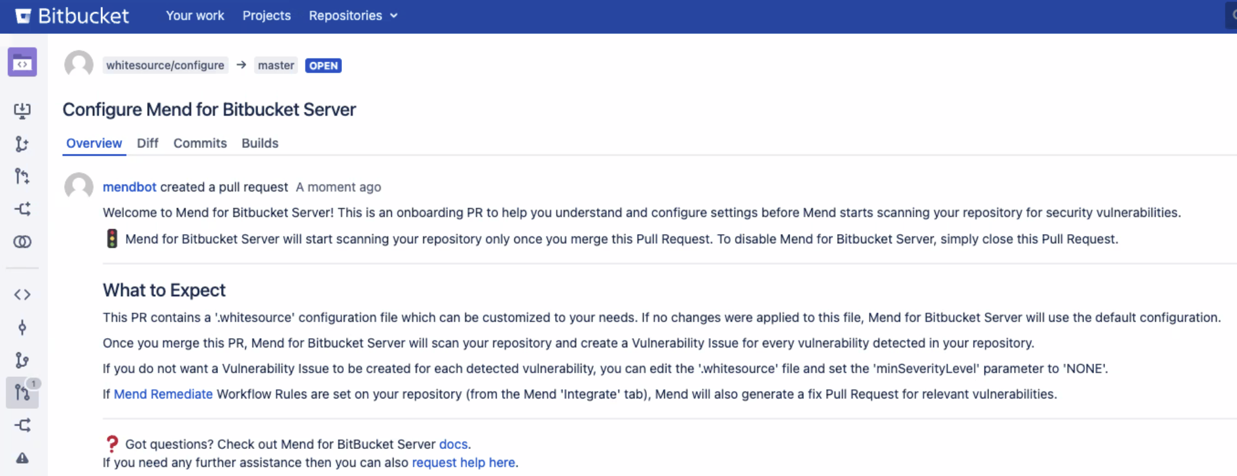Click the Clone icon in sidebar
Viewport: 1237px width, 476px height.
pos(22,111)
